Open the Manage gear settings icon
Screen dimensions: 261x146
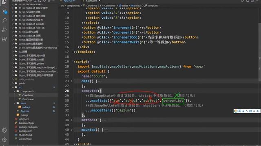pyautogui.click(x=4, y=140)
